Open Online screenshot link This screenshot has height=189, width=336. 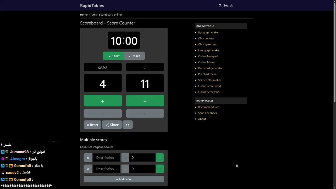click(x=209, y=92)
